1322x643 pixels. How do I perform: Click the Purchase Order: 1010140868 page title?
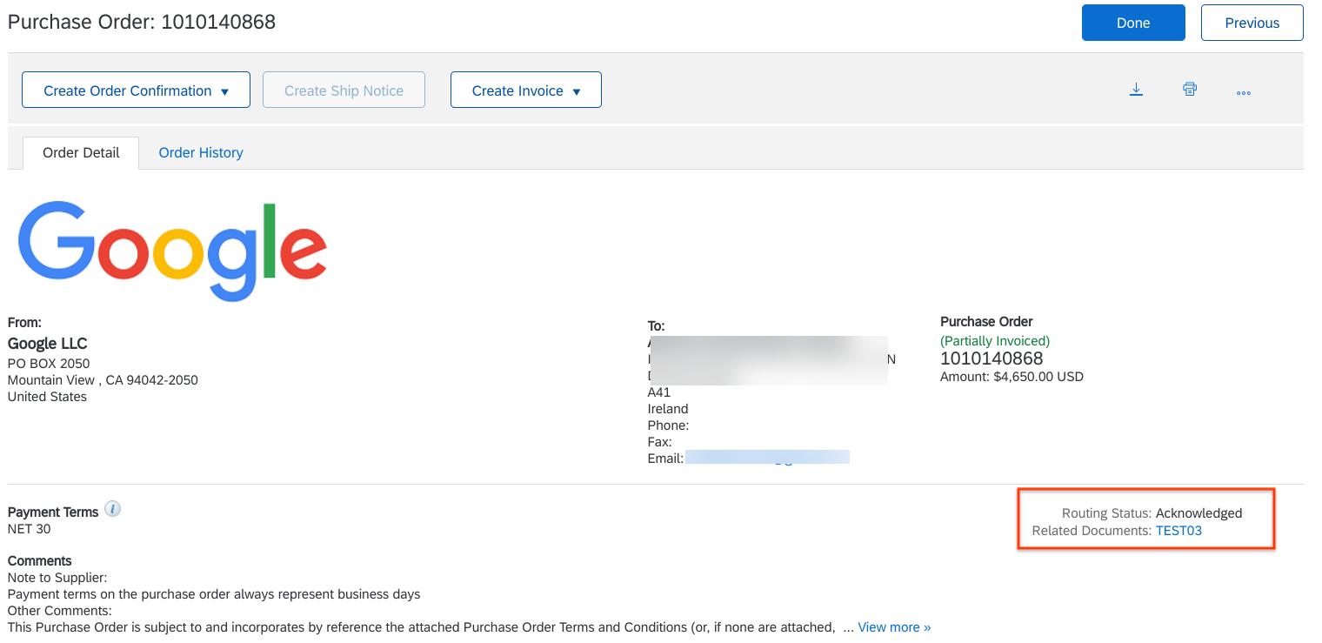(142, 23)
